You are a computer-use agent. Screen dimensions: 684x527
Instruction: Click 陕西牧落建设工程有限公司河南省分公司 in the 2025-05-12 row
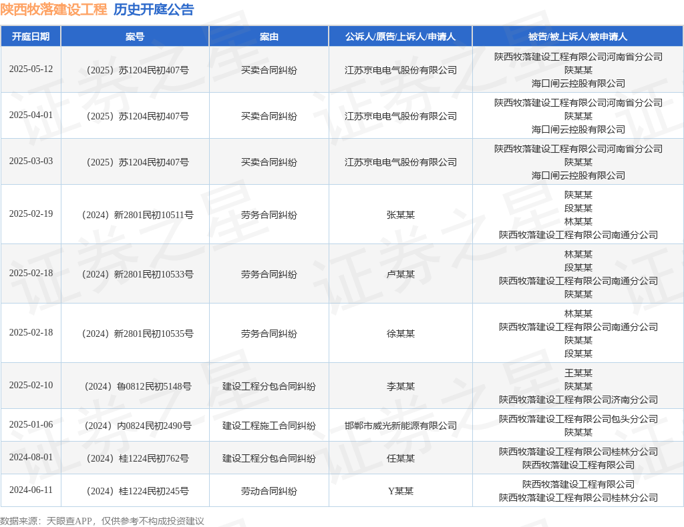[578, 57]
